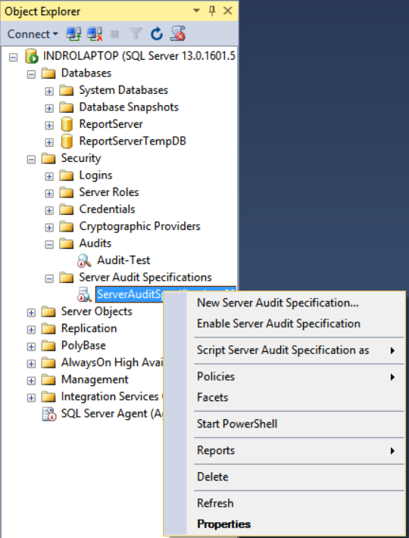Expand the Server Roles folder
This screenshot has height=538, width=409.
49,193
